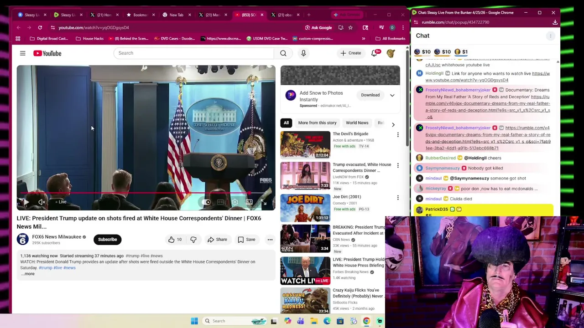
Task: Open File Explorer from the taskbar
Action: pyautogui.click(x=313, y=321)
